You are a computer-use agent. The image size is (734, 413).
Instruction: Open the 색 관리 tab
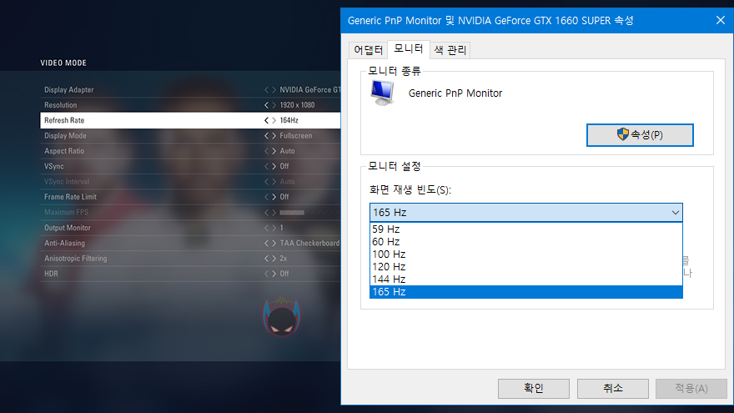click(450, 49)
